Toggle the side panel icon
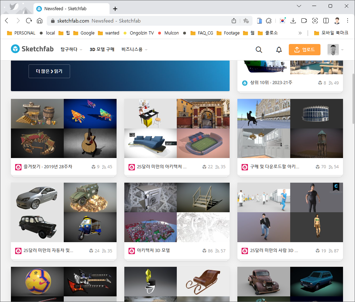This screenshot has width=355, height=302. click(326, 21)
